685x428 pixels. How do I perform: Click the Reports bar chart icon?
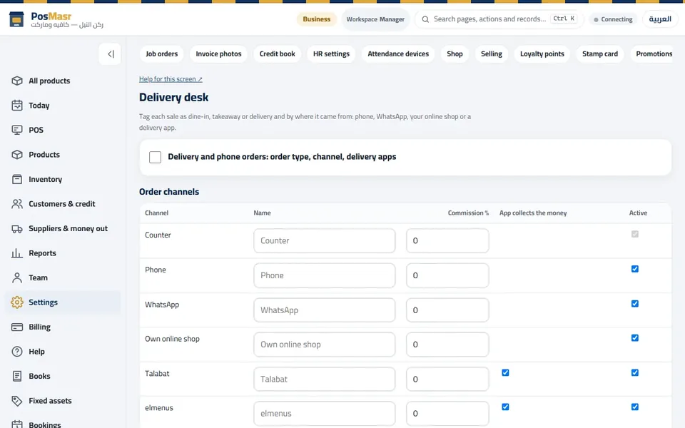tap(17, 253)
